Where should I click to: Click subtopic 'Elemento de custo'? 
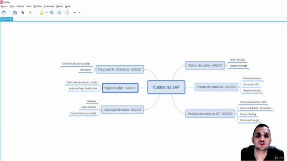(238, 66)
